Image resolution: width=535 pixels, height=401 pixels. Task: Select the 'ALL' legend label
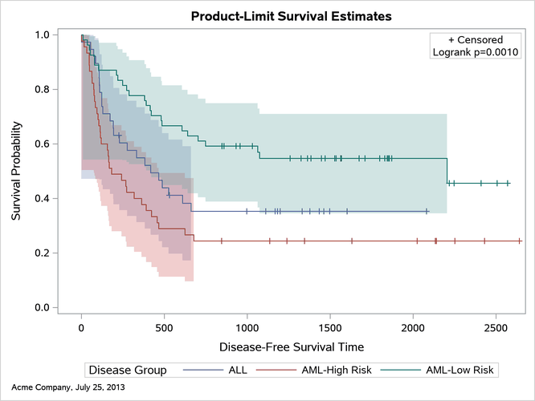coord(239,370)
